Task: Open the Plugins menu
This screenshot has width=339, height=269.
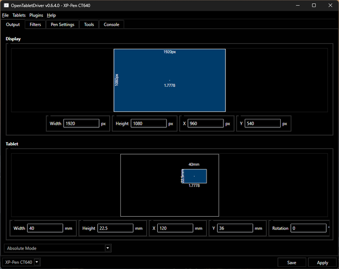Action: point(36,15)
